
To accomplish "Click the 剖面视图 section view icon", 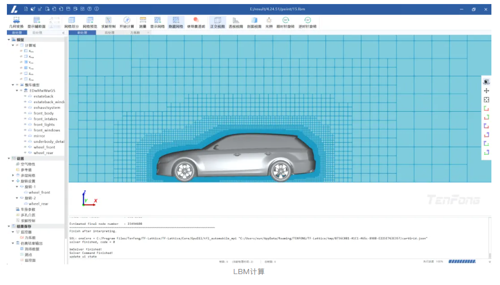I will click(x=253, y=21).
